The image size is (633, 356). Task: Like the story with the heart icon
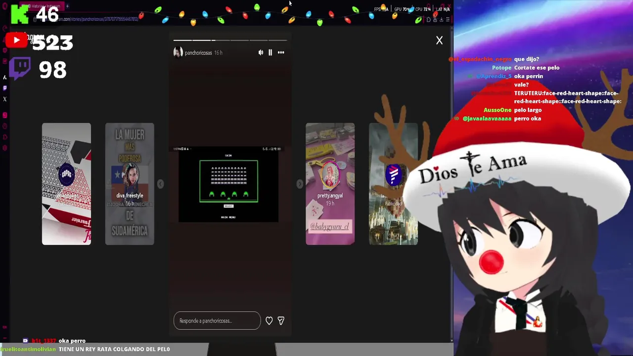pos(269,321)
